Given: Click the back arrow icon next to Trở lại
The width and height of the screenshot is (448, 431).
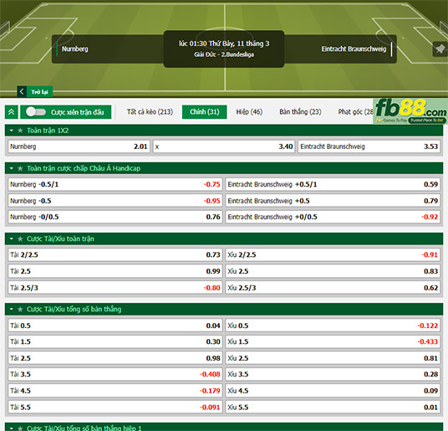Looking at the screenshot, I should point(22,91).
